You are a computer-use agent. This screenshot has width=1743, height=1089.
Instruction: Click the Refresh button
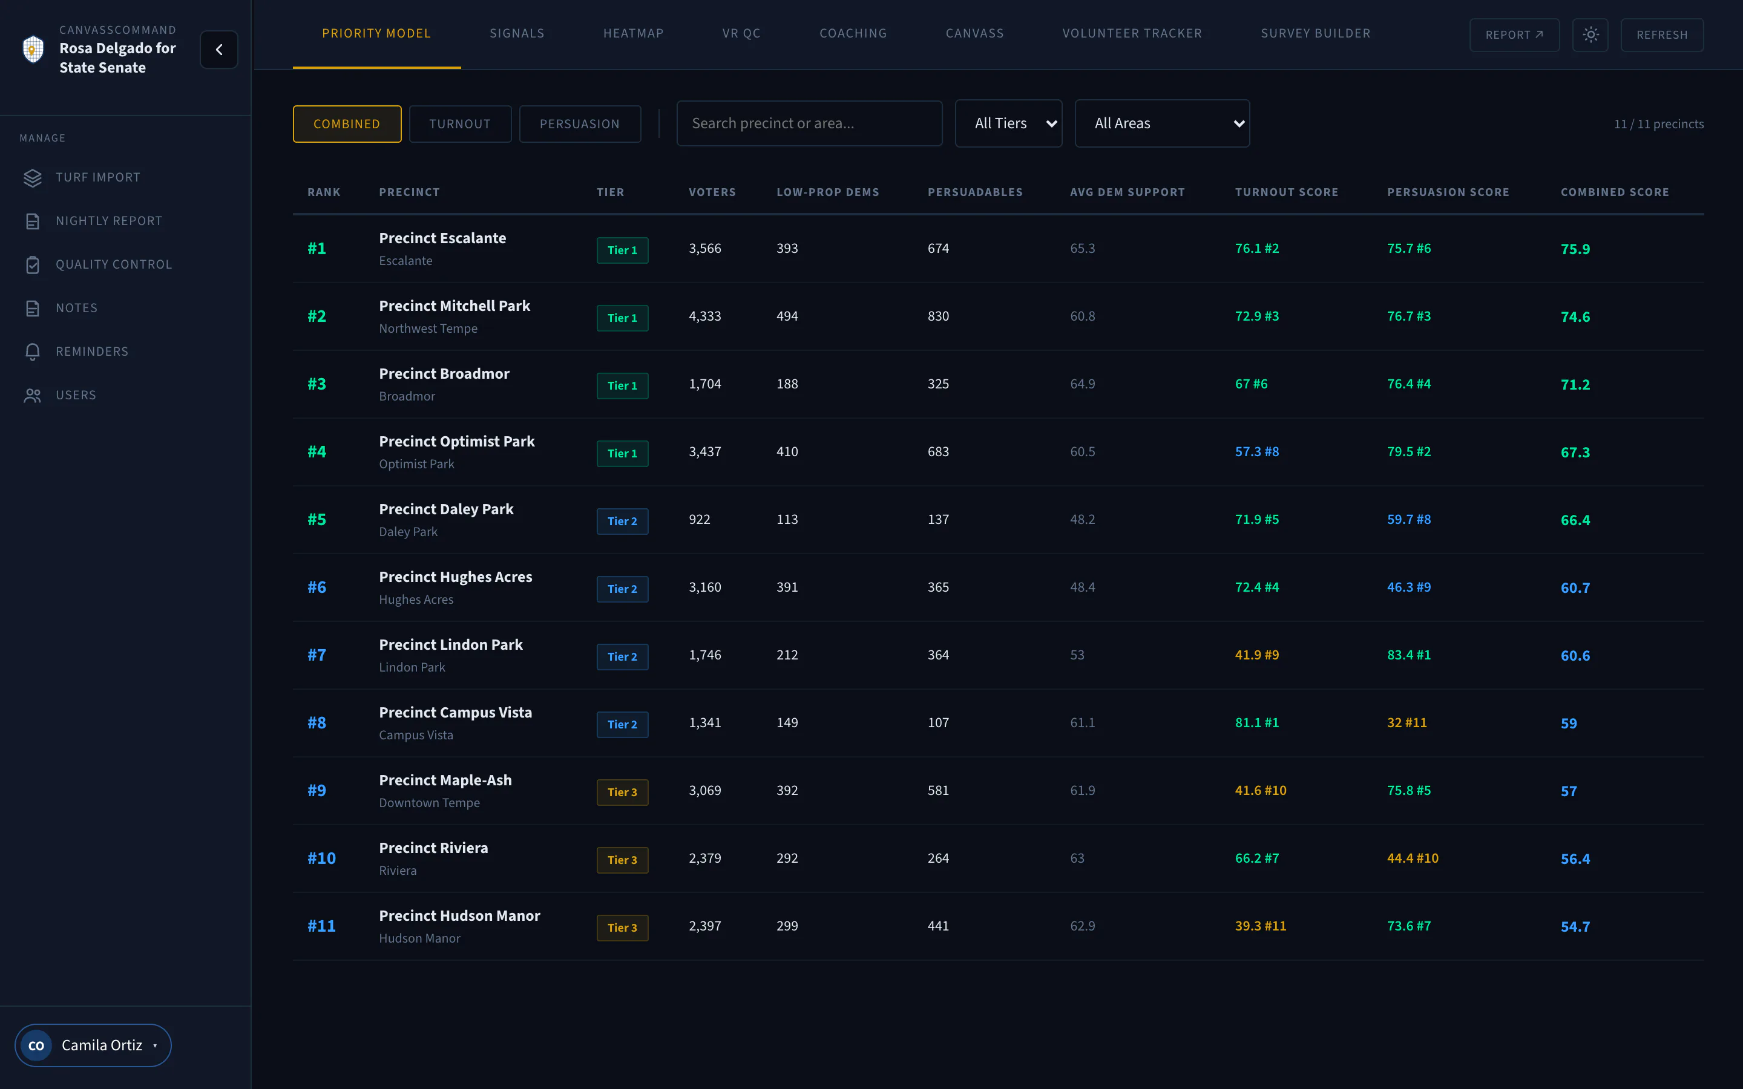pos(1662,34)
